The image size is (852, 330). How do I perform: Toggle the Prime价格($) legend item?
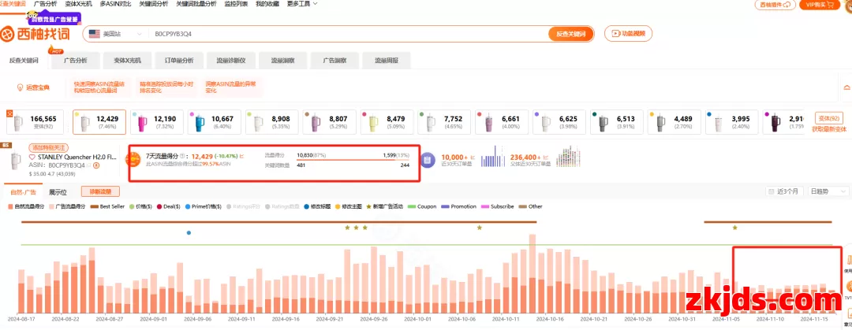(204, 206)
